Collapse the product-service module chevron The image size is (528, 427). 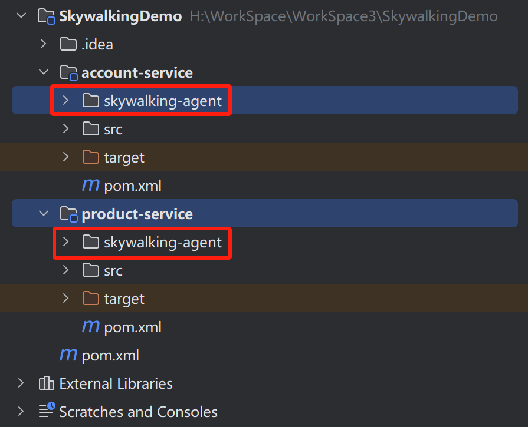(44, 213)
